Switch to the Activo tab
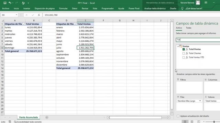 (x=179, y=28)
